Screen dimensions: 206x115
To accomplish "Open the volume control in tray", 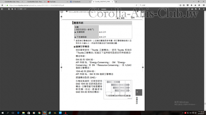I will pos(191,113).
